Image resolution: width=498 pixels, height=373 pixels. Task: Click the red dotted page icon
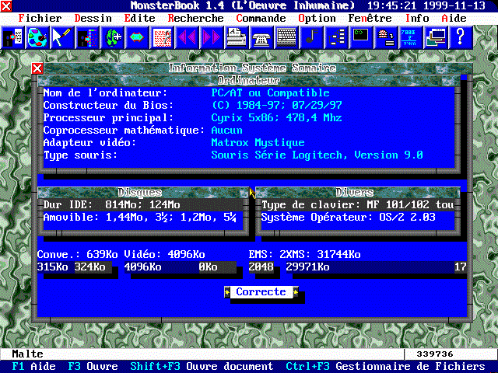(162, 37)
